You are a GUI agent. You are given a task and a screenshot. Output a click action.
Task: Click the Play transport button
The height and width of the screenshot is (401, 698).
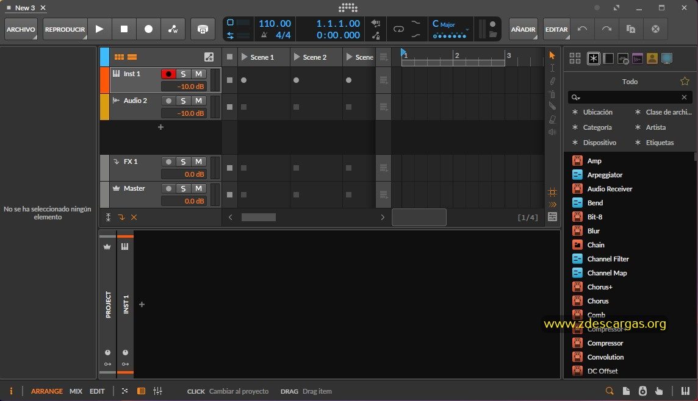(99, 29)
